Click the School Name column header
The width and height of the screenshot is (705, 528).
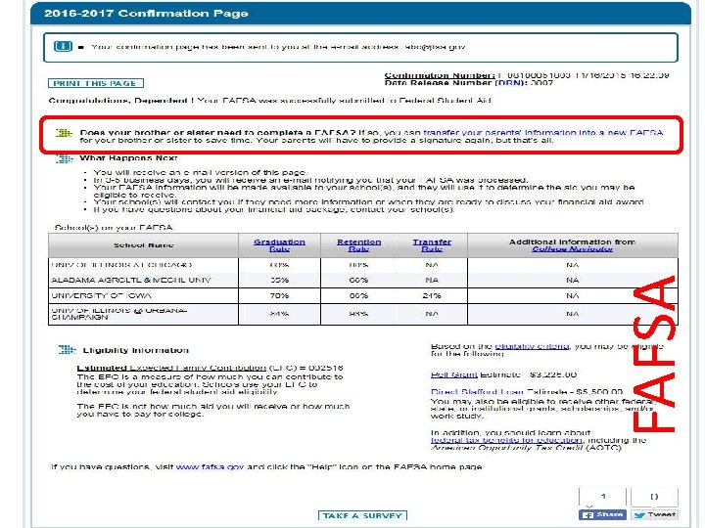(x=143, y=245)
